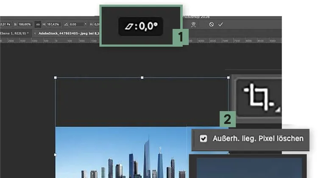This screenshot has width=318, height=178.
Task: Cancel transform with the circle-slash icon
Action: click(x=211, y=25)
